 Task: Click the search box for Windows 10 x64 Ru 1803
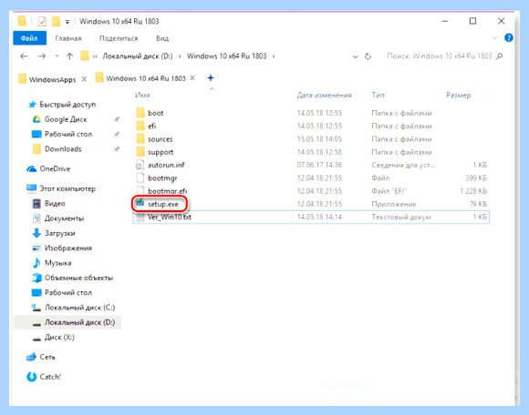[x=440, y=56]
